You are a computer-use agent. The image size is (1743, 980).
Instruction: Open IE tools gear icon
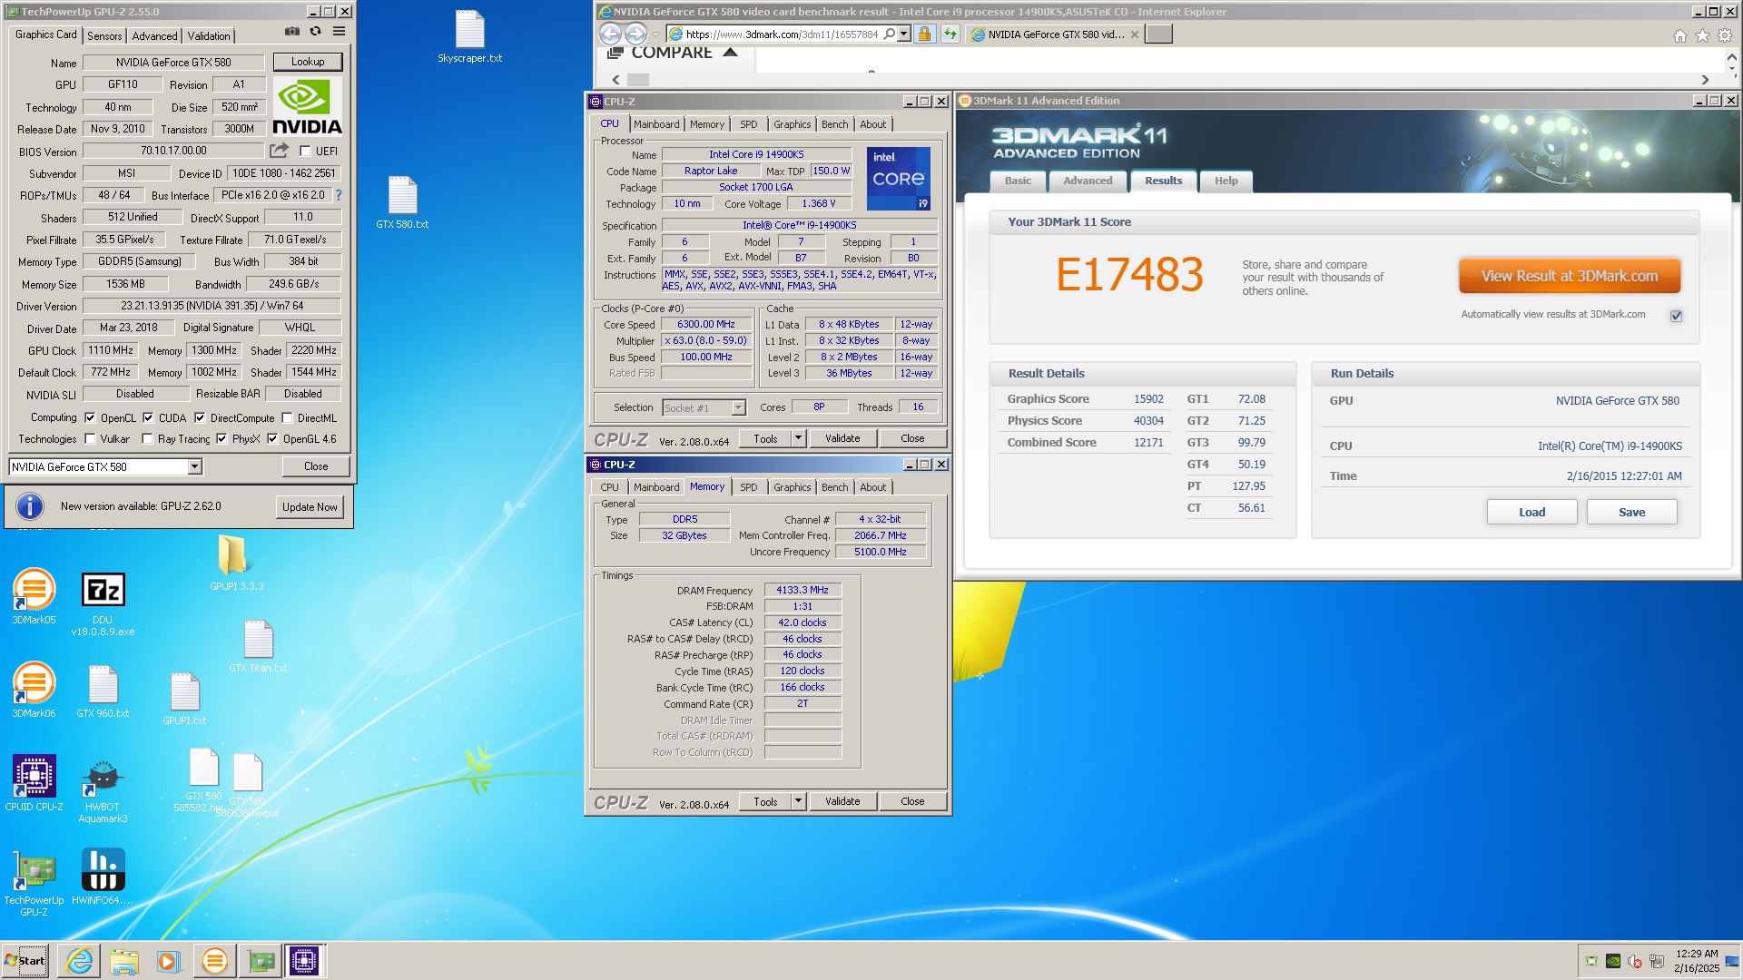1725,35
